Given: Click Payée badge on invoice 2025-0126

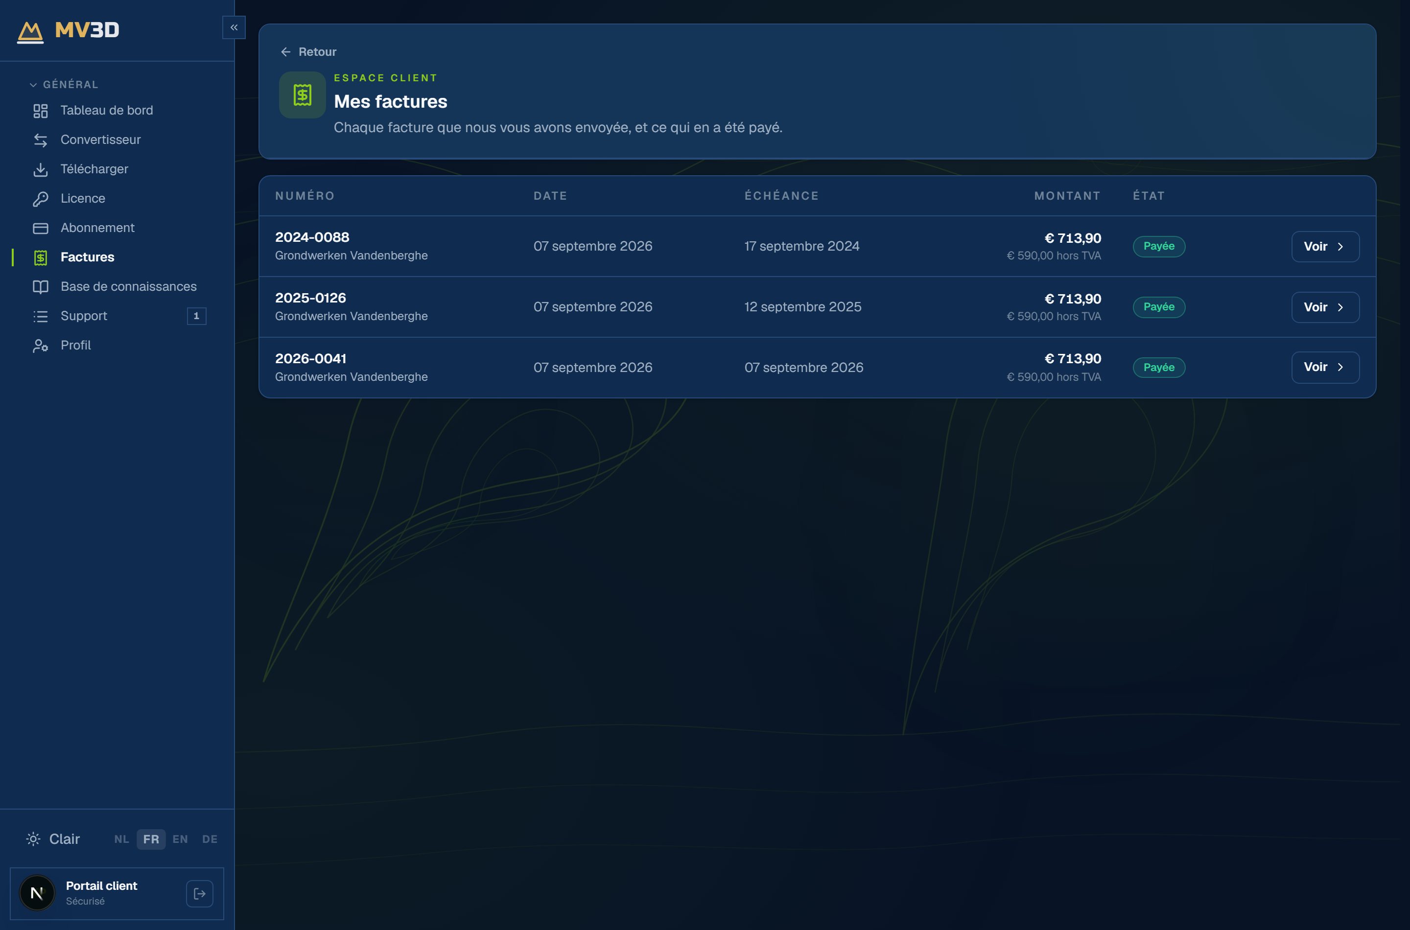Looking at the screenshot, I should [x=1159, y=307].
